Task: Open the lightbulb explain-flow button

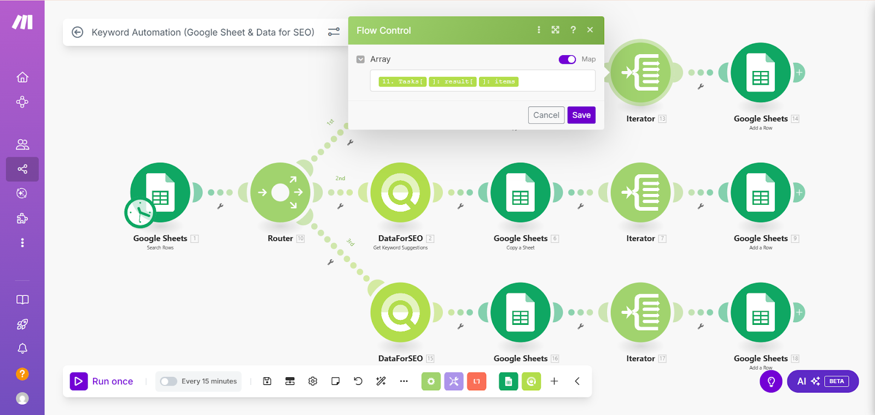Action: [771, 381]
